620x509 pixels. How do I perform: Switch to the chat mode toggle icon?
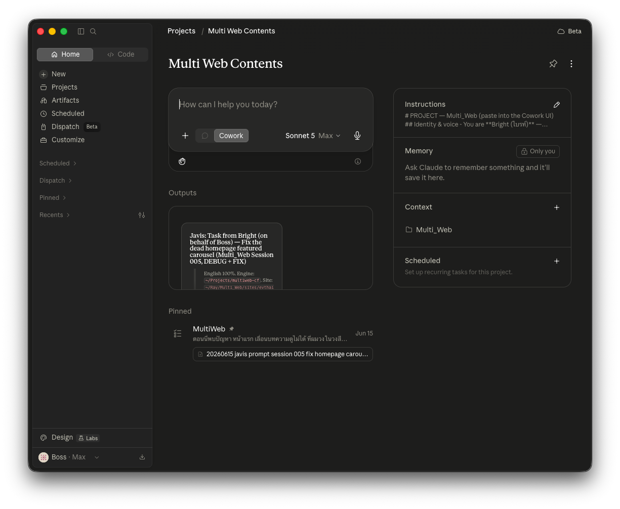point(205,136)
